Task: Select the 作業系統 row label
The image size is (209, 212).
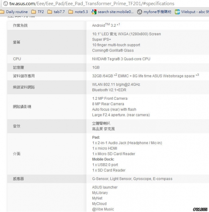Action: pyautogui.click(x=20, y=25)
